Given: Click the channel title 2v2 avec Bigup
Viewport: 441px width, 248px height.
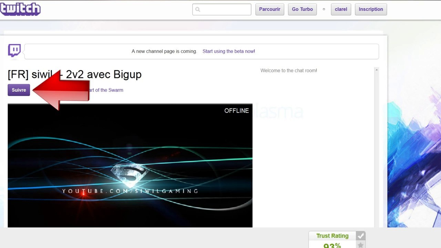Looking at the screenshot, I should [x=74, y=74].
